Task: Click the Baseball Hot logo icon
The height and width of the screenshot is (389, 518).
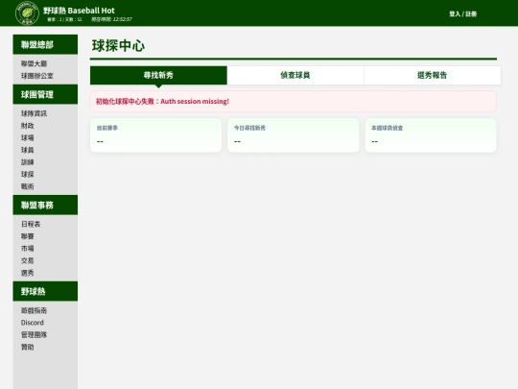Action: click(27, 12)
